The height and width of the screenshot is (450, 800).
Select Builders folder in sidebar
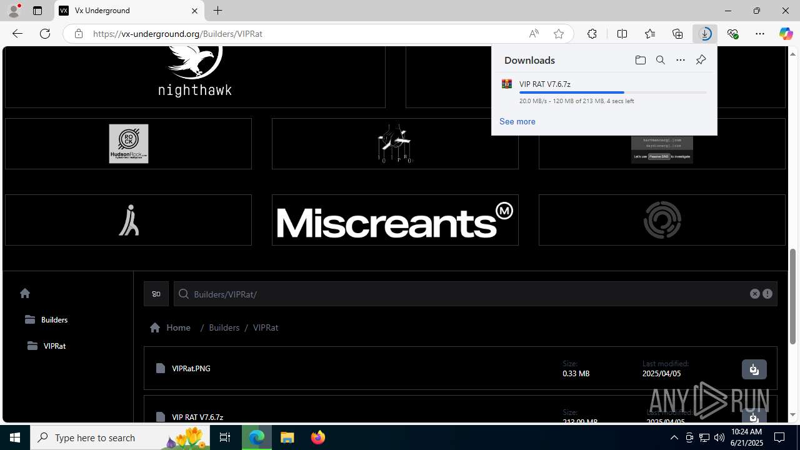[x=46, y=319]
